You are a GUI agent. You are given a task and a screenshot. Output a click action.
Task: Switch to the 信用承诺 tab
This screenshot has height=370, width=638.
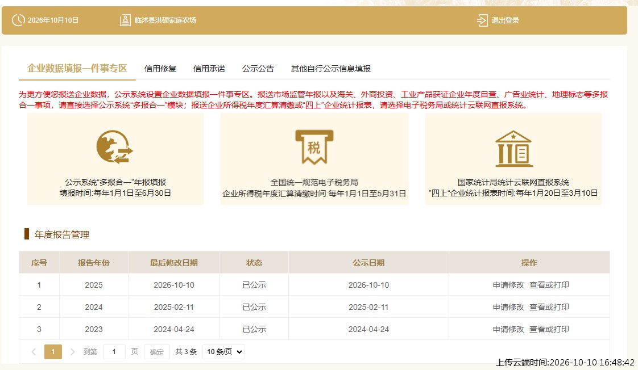point(209,69)
